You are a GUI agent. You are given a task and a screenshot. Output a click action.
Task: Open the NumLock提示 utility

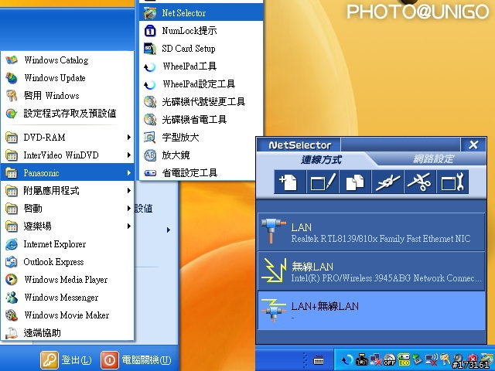(x=201, y=31)
